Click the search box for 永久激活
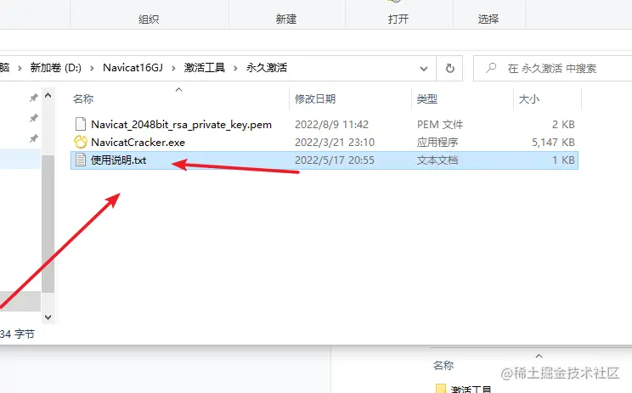Screen dimensions: 632x393 (x=553, y=69)
